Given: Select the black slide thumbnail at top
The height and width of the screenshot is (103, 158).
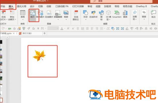Looking at the screenshot, I should (x=1, y=42).
